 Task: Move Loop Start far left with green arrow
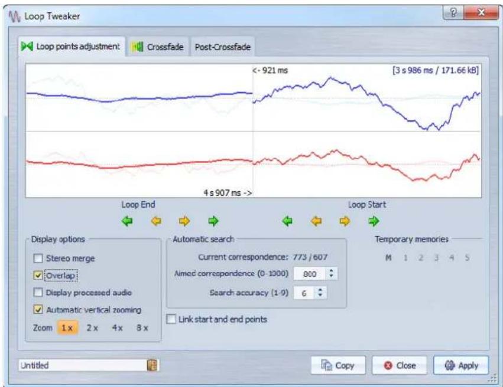(x=287, y=221)
